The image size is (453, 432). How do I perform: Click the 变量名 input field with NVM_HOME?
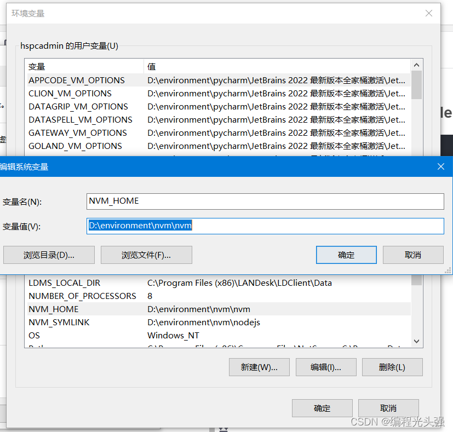(x=265, y=201)
